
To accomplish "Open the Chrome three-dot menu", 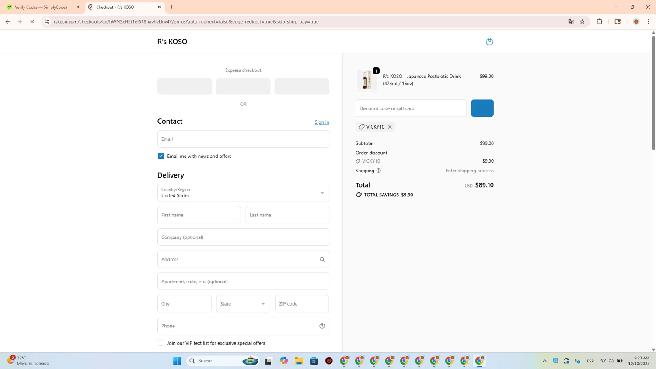I will pyautogui.click(x=649, y=21).
